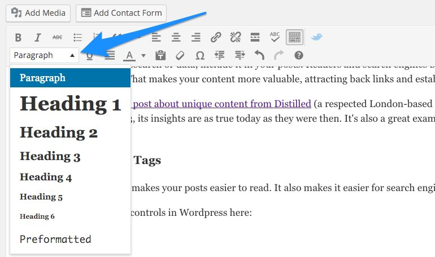Paste as text with the clipboard icon
Image resolution: width=435 pixels, height=257 pixels.
(x=160, y=55)
